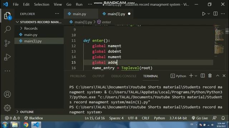Image resolution: width=229 pixels, height=128 pixels.
Task: Open Chrome from taskbar
Action: tap(26, 125)
